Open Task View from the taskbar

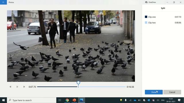coord(60,100)
